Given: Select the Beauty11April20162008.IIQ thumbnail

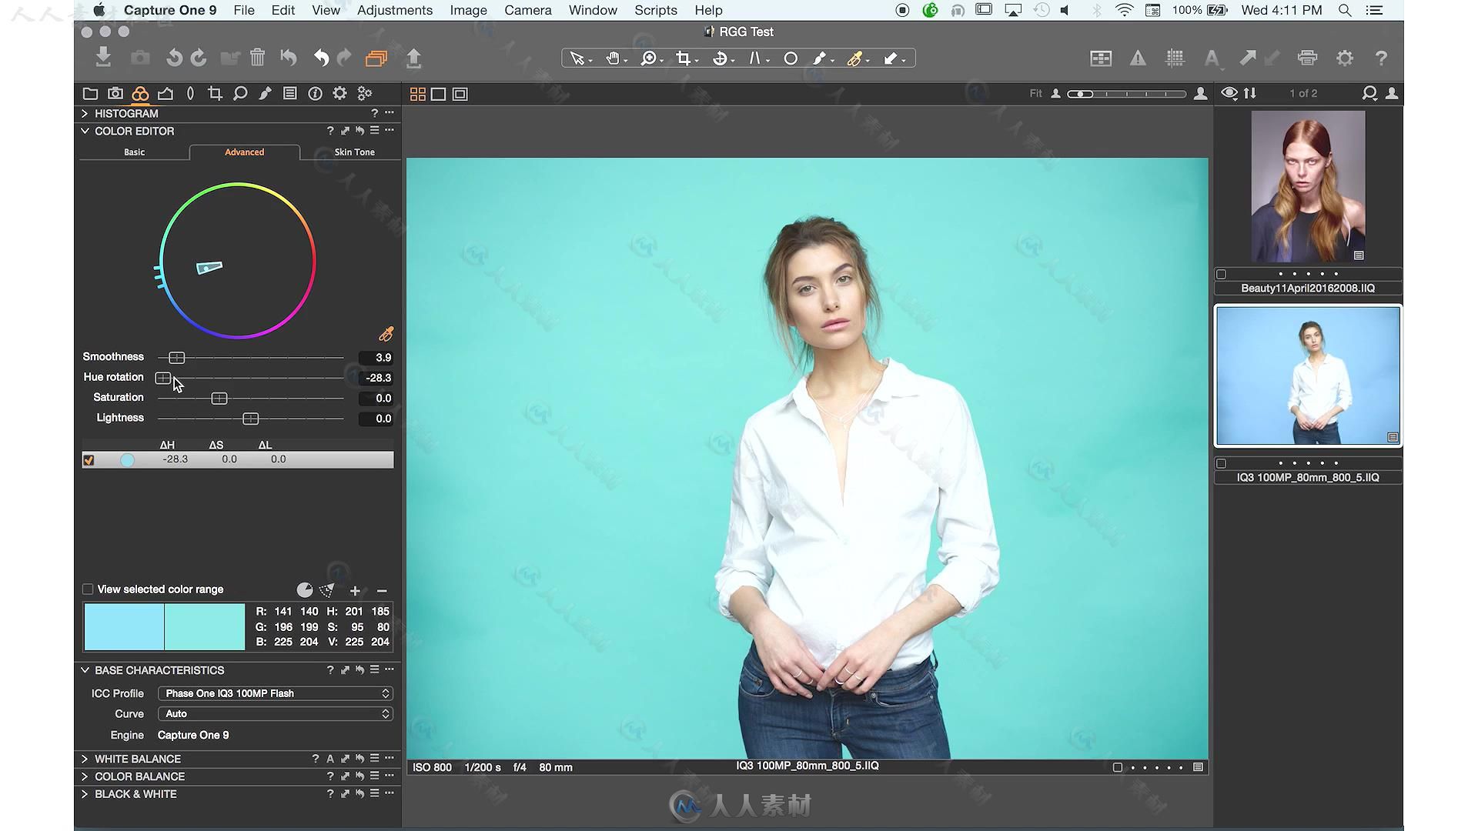Looking at the screenshot, I should (1308, 186).
